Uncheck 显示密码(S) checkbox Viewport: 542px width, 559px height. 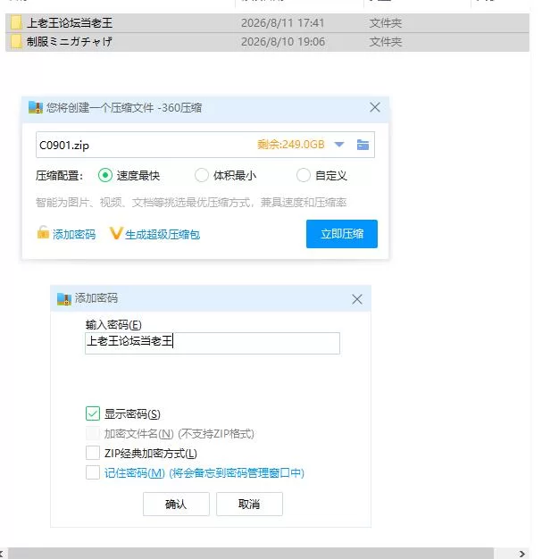pos(93,413)
